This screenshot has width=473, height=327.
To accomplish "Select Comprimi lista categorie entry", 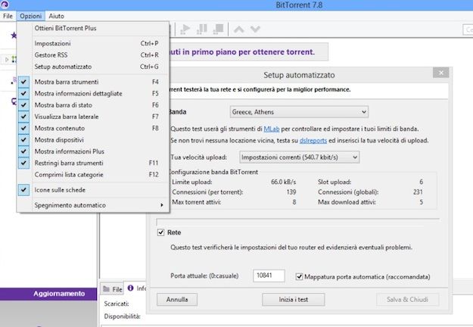I will click(x=93, y=175).
